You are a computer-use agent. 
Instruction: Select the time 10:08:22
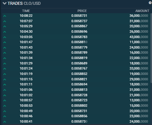pos(26,16)
